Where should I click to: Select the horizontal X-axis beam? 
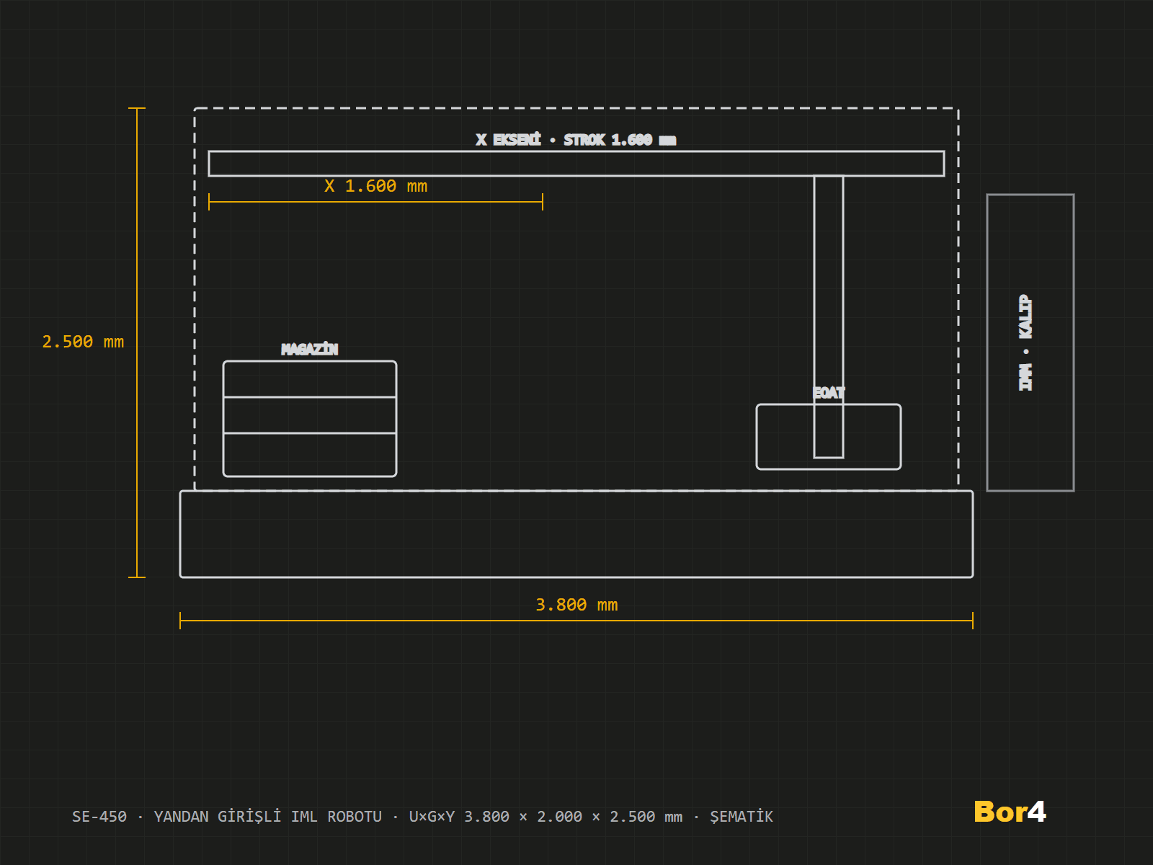(x=576, y=164)
